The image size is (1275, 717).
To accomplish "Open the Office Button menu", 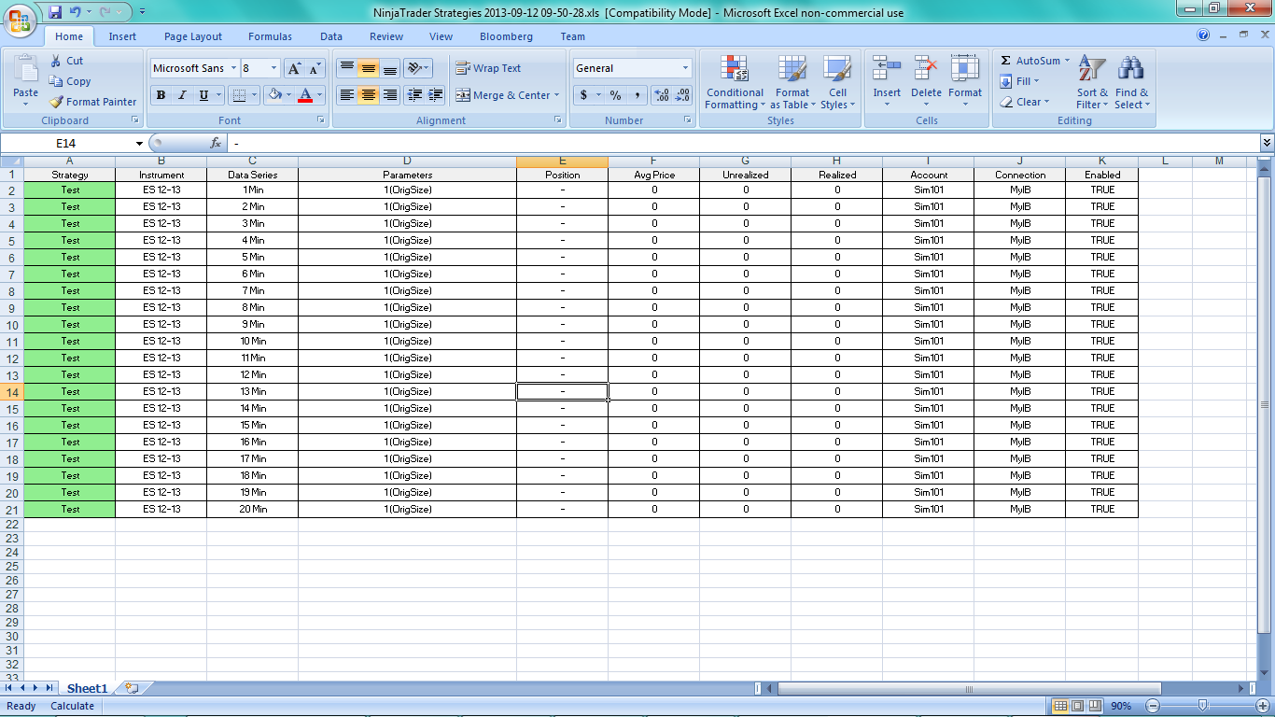I will tap(21, 20).
